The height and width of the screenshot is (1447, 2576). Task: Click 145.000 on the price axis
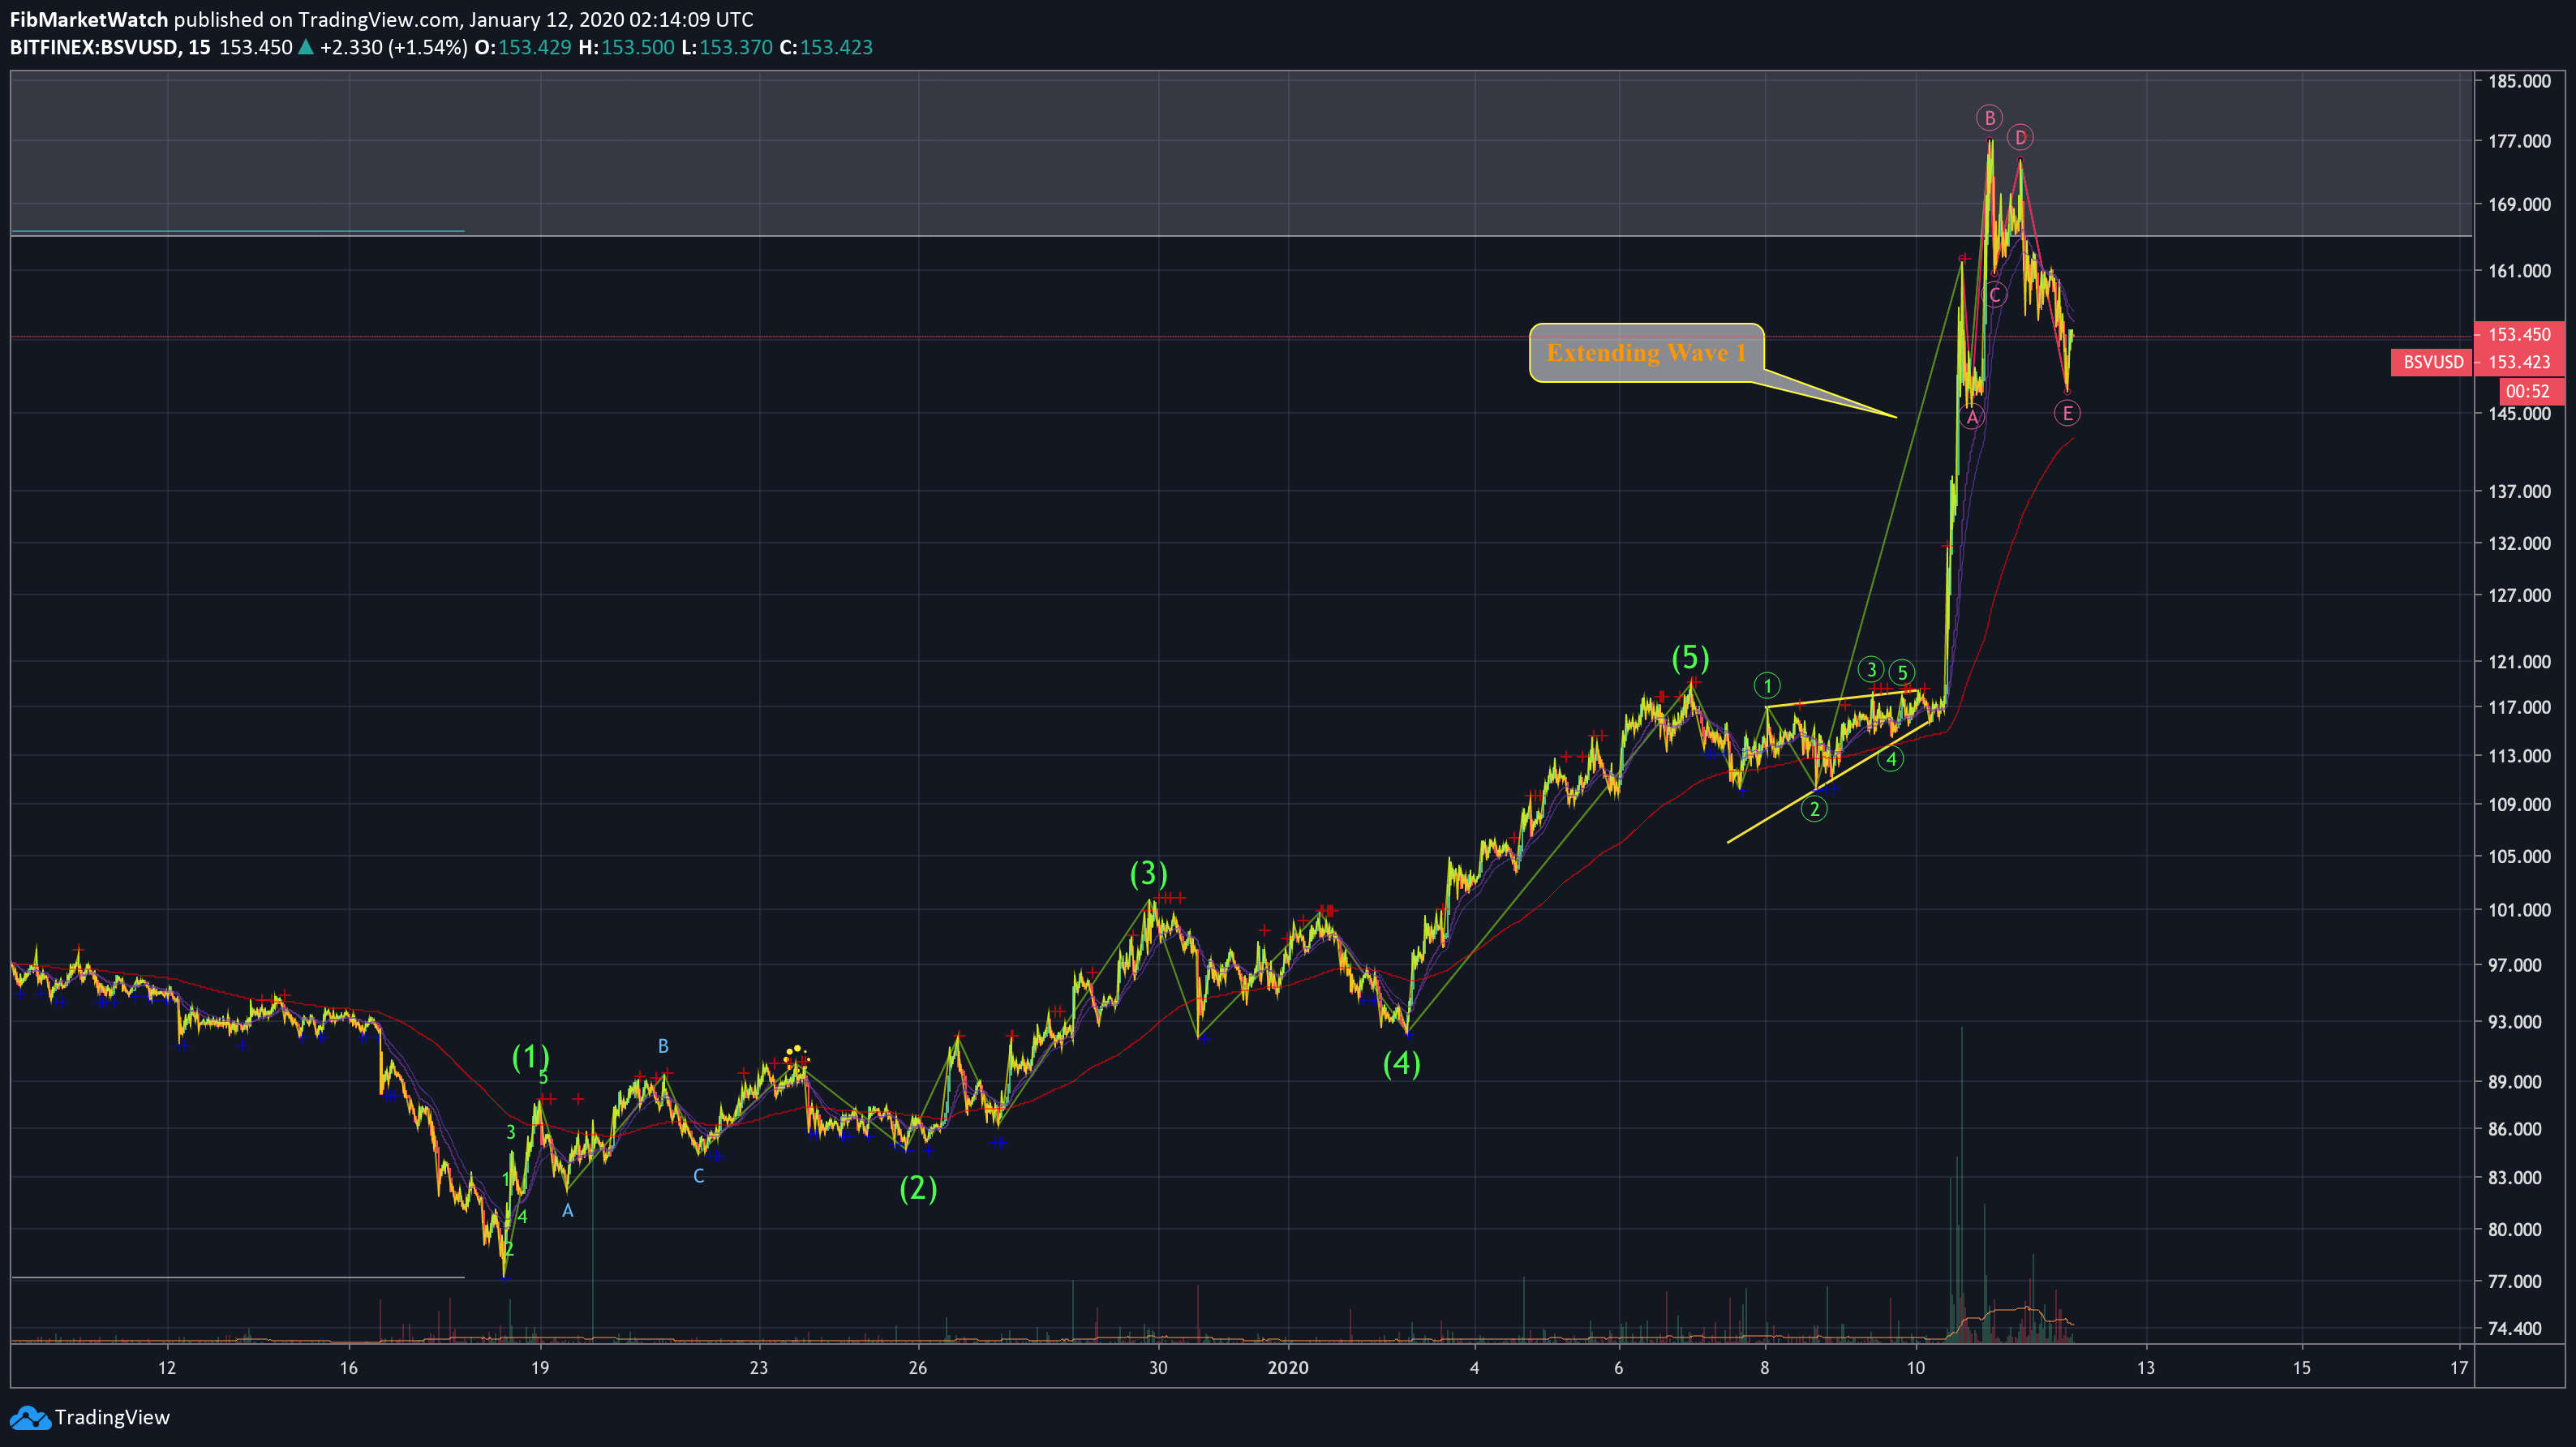(2519, 414)
